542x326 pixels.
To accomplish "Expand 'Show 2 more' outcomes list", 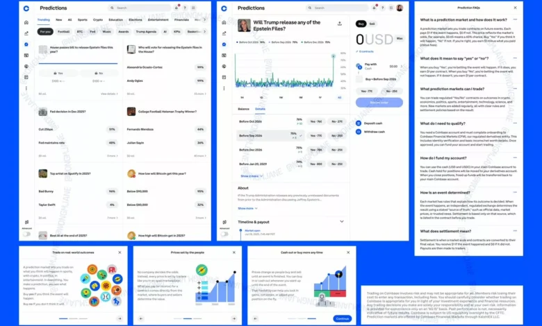I will coord(249,175).
